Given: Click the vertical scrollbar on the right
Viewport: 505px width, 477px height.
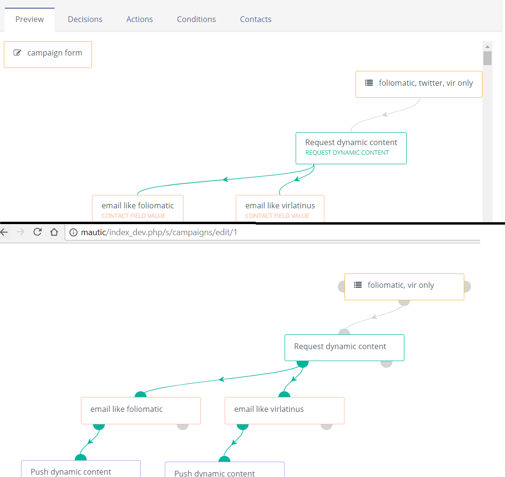Looking at the screenshot, I should (x=487, y=57).
